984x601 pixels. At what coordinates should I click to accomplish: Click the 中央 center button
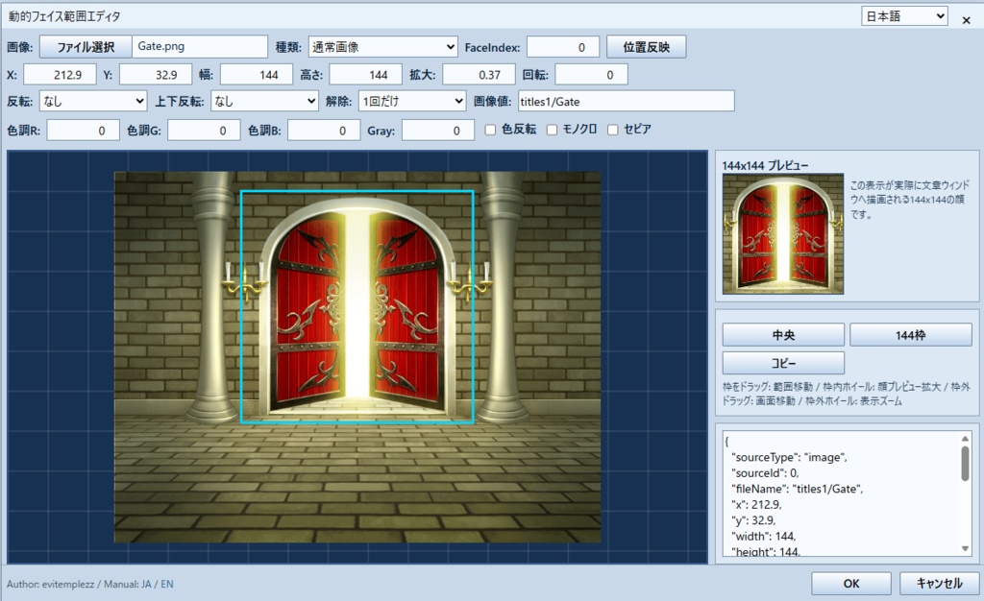point(783,335)
